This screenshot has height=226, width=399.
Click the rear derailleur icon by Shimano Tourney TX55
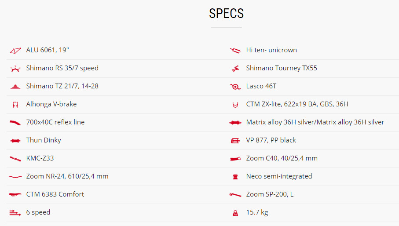click(x=235, y=69)
